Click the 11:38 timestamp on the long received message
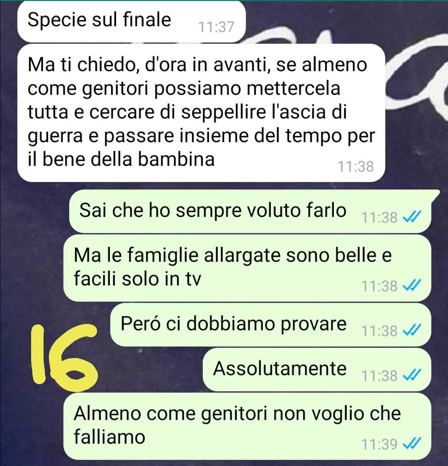 coord(355,167)
